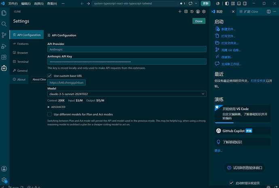
Task: Open the Extensions icon in activity bar
Action: 4,57
